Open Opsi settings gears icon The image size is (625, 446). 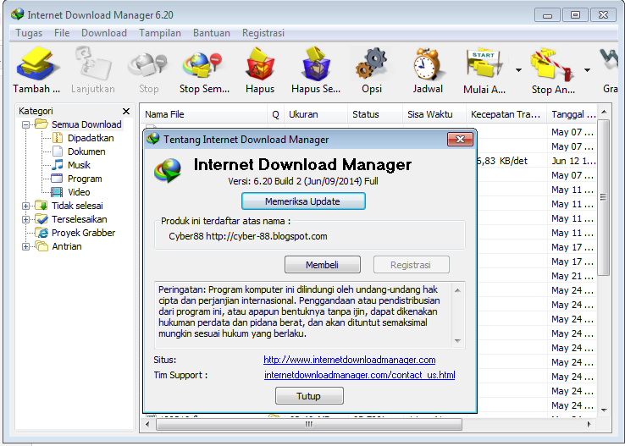tap(371, 63)
